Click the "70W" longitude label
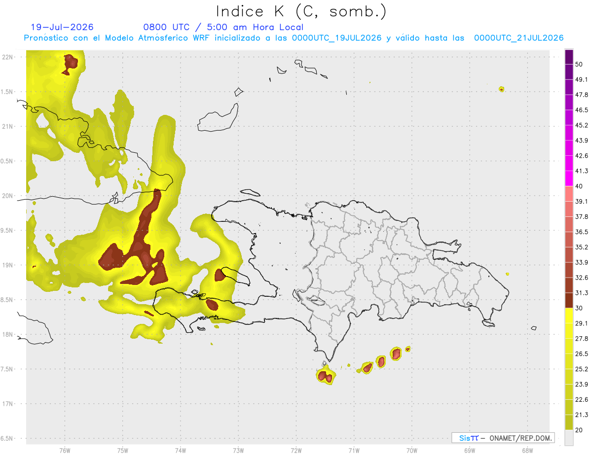This screenshot has height=457, width=592. coord(412,451)
